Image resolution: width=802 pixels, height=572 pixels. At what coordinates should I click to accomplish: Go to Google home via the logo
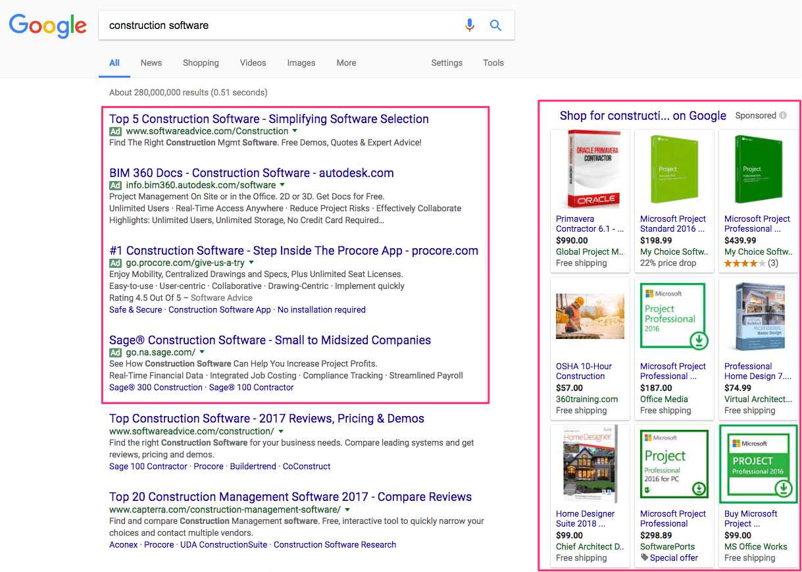tap(47, 26)
